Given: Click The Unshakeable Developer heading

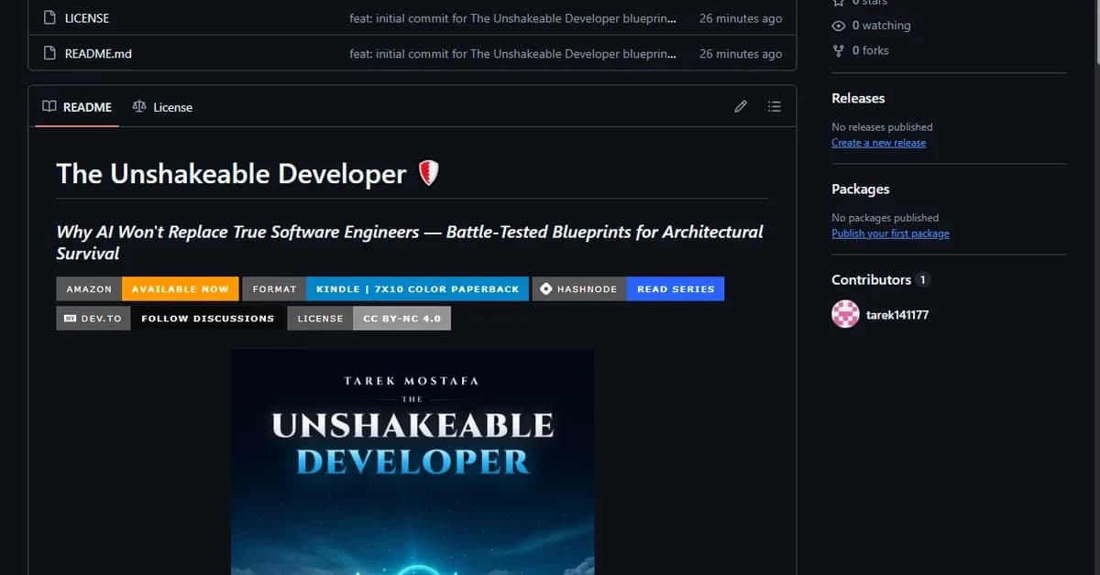Looking at the screenshot, I should tap(231, 174).
